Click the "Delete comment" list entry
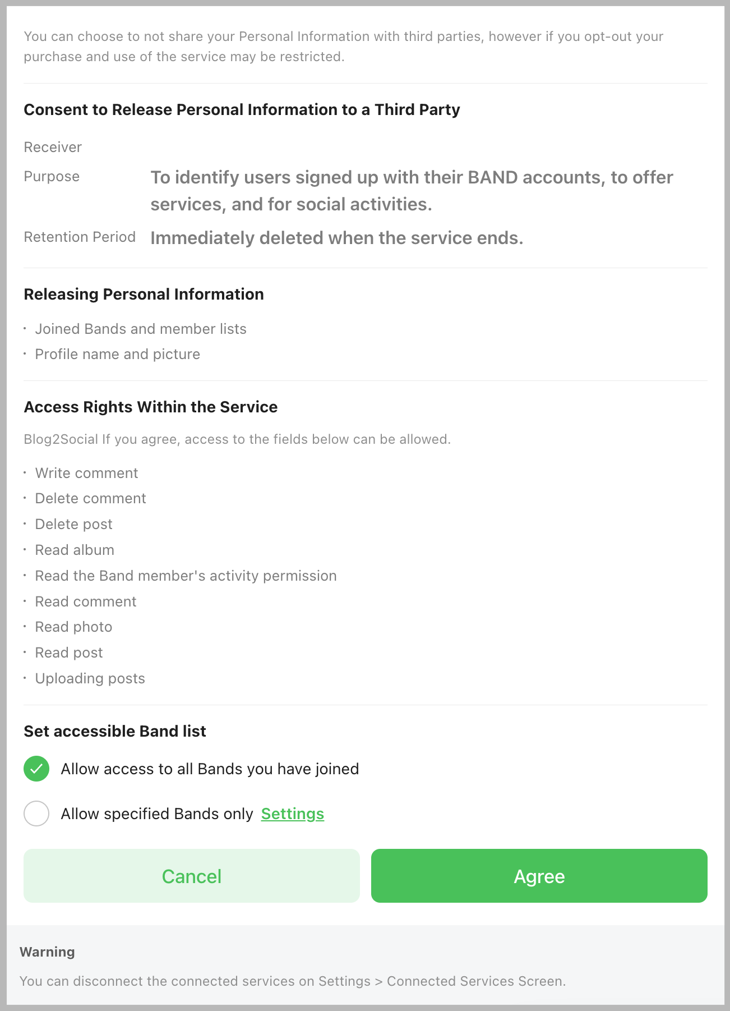 (90, 498)
